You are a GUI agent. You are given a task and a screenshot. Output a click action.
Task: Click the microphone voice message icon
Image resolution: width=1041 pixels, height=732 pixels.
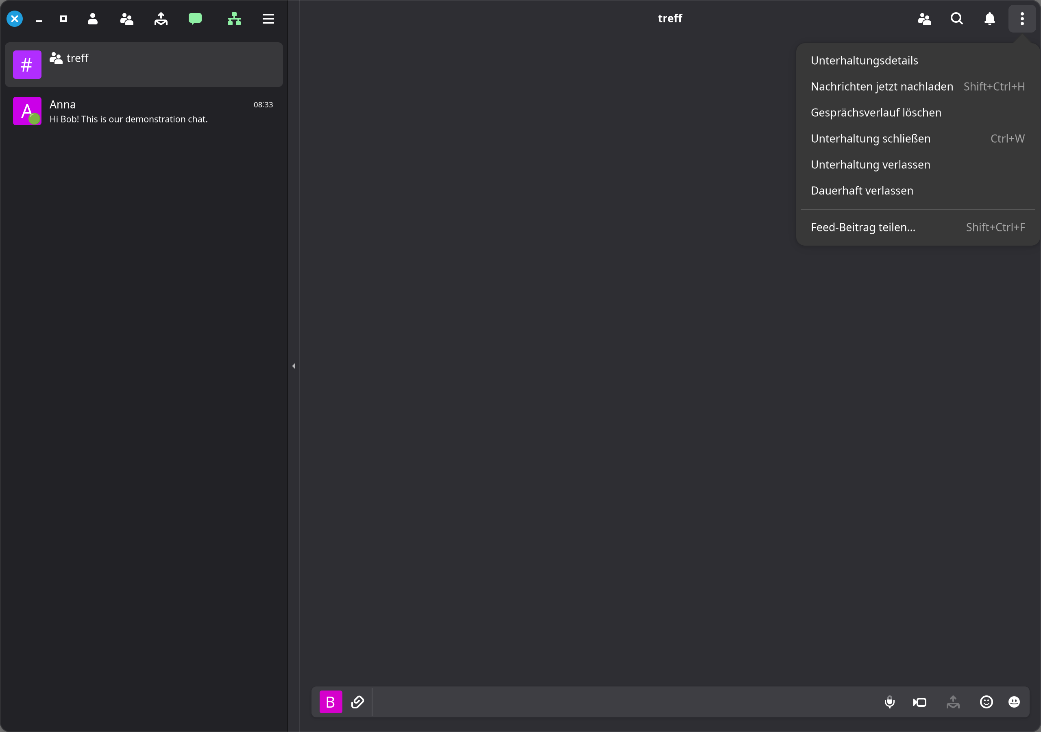tap(890, 702)
